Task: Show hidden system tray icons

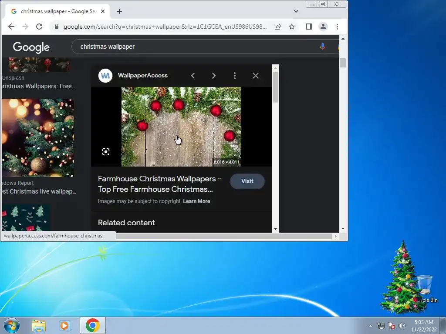Action: coord(370,326)
